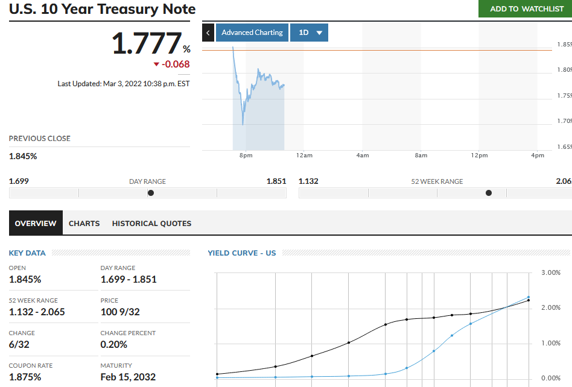The height and width of the screenshot is (387, 572).
Task: Click the red down-triangle next to -0.068
Action: pos(156,64)
